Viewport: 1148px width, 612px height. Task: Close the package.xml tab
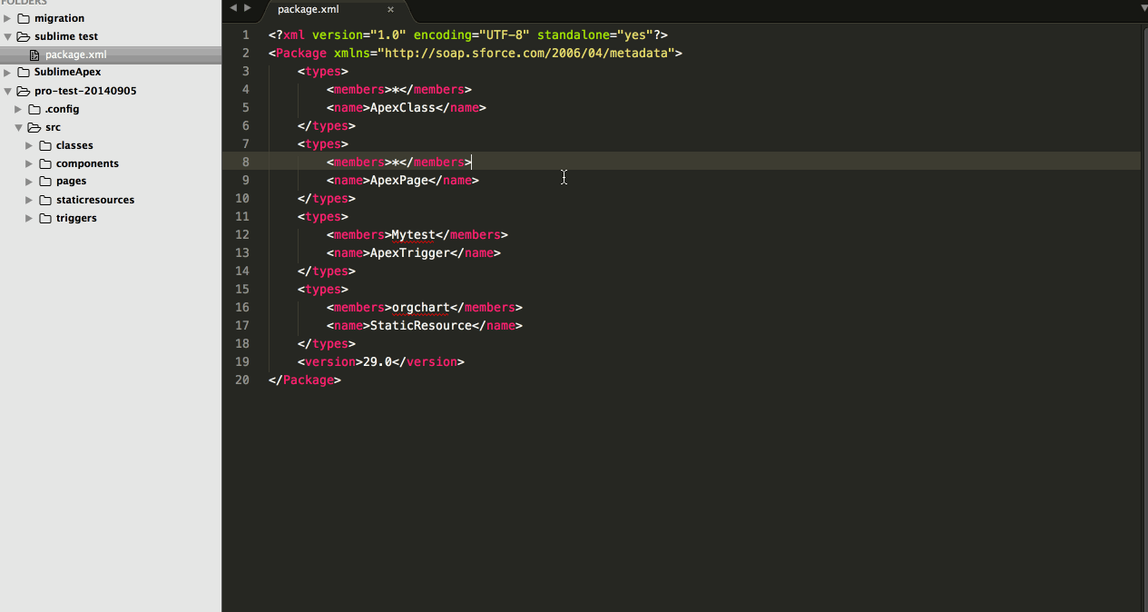coord(391,9)
